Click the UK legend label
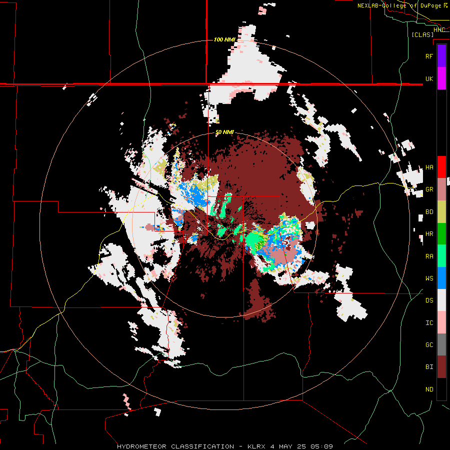 pos(429,78)
